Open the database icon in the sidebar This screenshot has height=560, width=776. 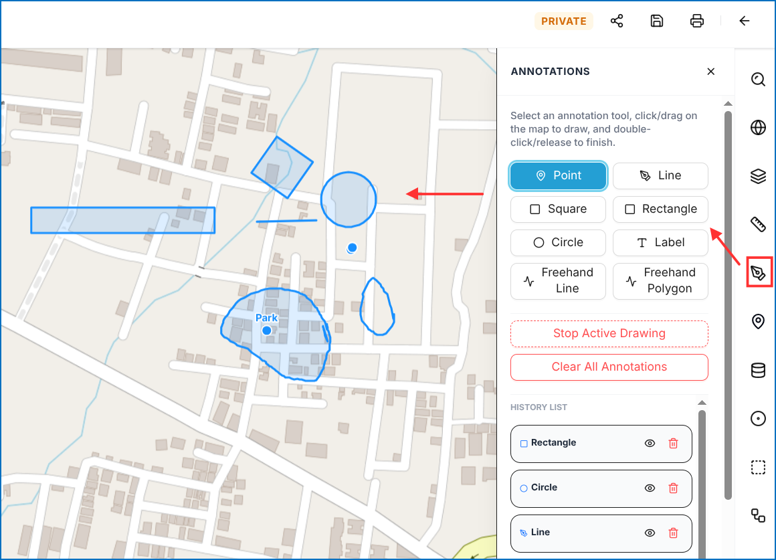[x=758, y=370]
